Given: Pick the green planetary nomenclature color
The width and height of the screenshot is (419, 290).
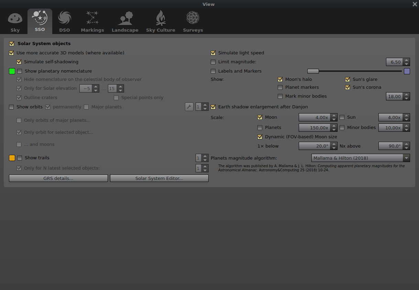Looking at the screenshot, I should (x=12, y=71).
